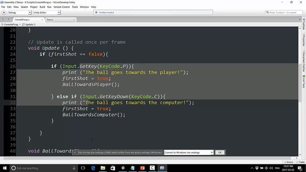Open the Project menu
The image size is (306, 172).
34,7
